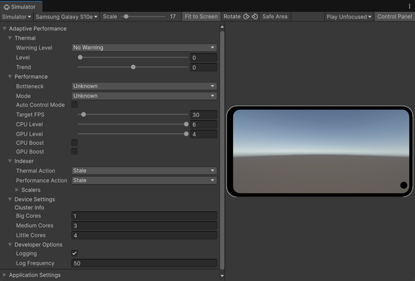The width and height of the screenshot is (415, 281).
Task: Enable the Auto Control Mode checkbox
Action: (x=75, y=105)
